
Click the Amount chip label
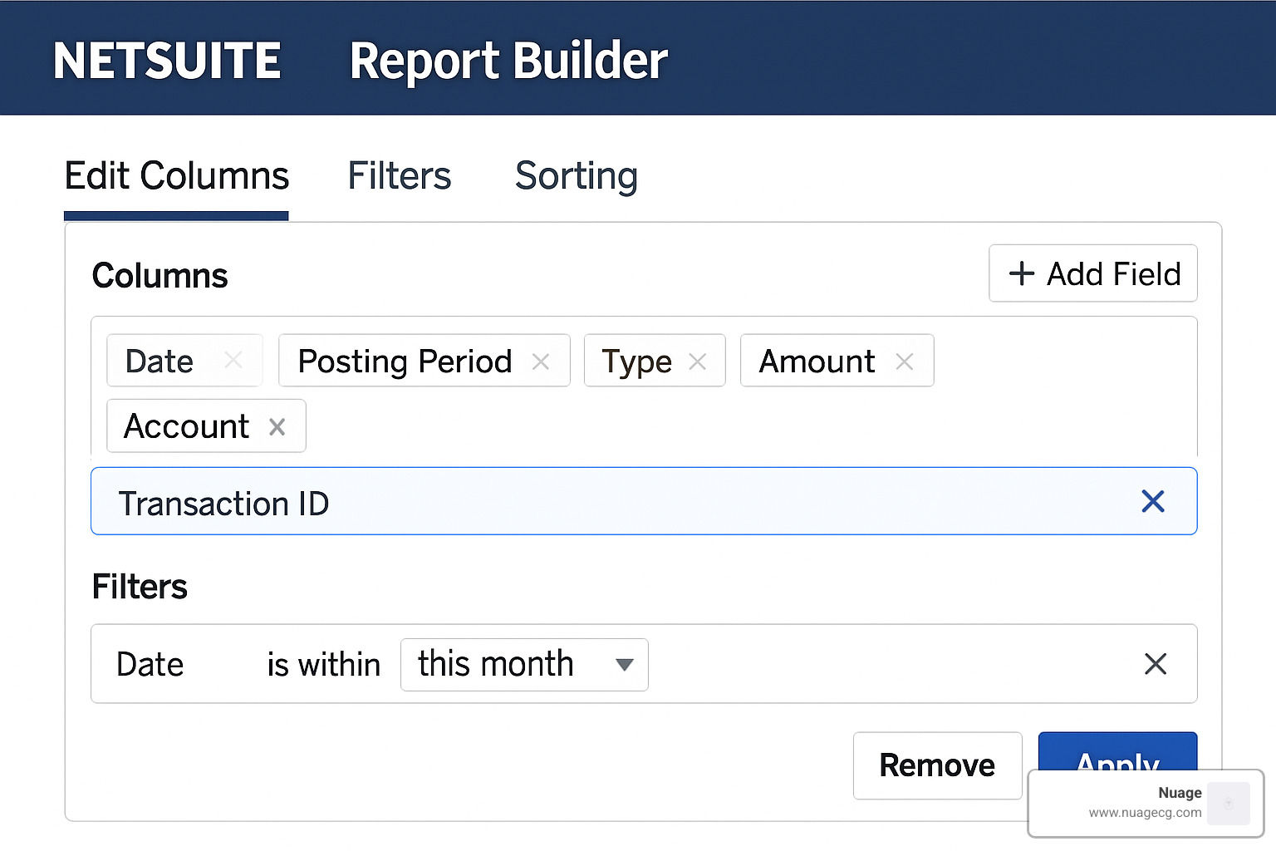pos(817,362)
